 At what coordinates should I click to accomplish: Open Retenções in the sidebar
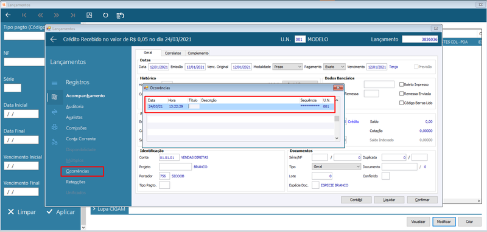click(75, 182)
